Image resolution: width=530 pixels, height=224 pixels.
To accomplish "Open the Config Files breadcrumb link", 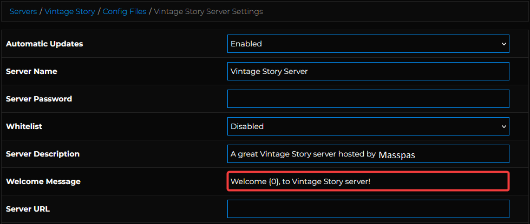I will coord(125,11).
